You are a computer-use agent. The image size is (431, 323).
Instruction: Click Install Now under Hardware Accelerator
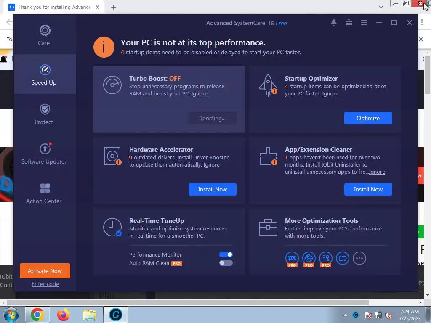pyautogui.click(x=213, y=189)
